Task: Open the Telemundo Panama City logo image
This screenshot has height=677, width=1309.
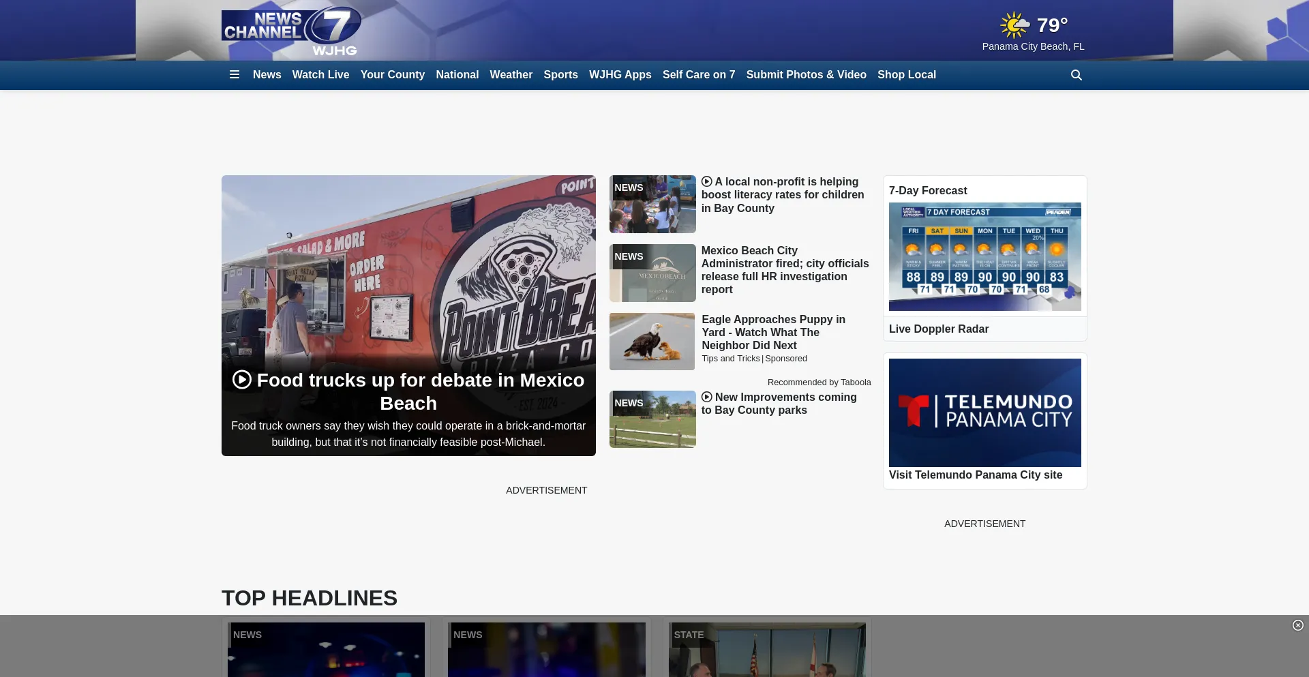Action: point(984,412)
